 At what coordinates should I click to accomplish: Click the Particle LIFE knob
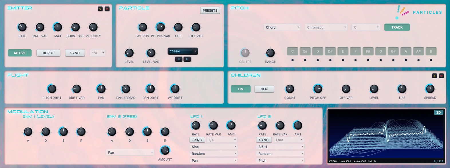click(178, 27)
